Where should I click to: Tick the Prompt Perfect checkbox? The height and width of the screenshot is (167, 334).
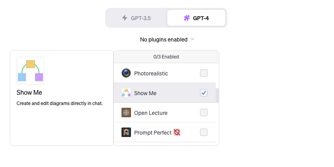pos(204,132)
